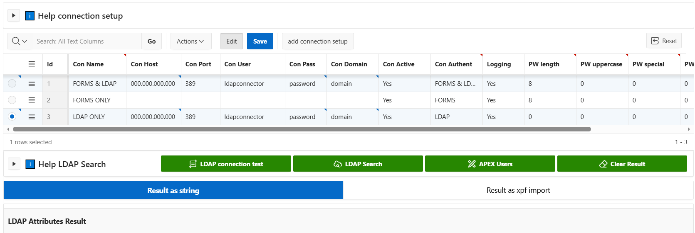Select the LDAP ONLY name cell

[97, 116]
